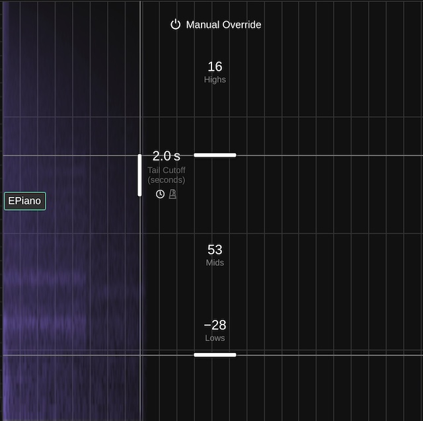The width and height of the screenshot is (423, 421).
Task: Click the Lows value −28
Action: tap(215, 325)
